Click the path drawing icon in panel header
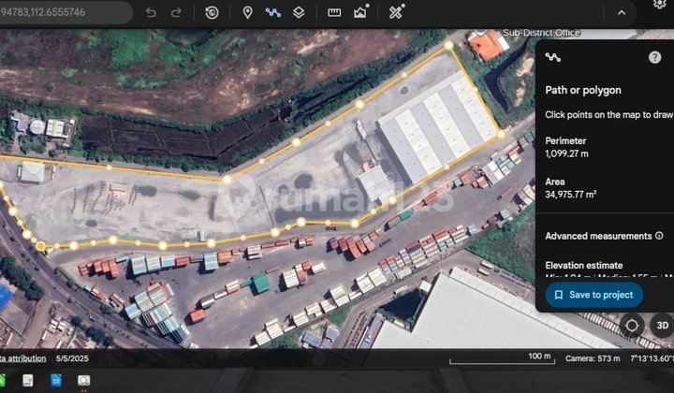 (x=553, y=57)
